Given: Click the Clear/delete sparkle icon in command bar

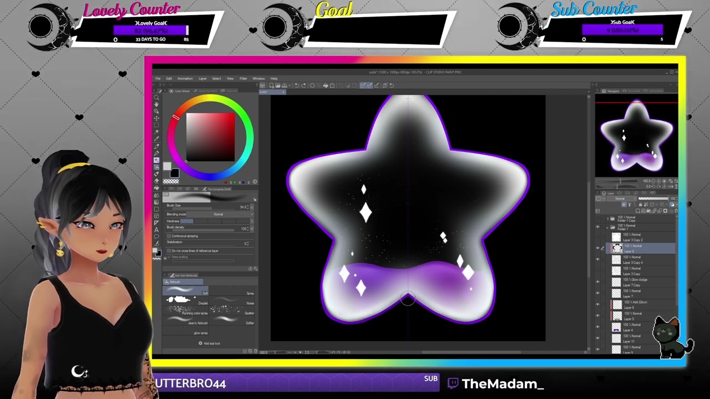Looking at the screenshot, I should 312,85.
